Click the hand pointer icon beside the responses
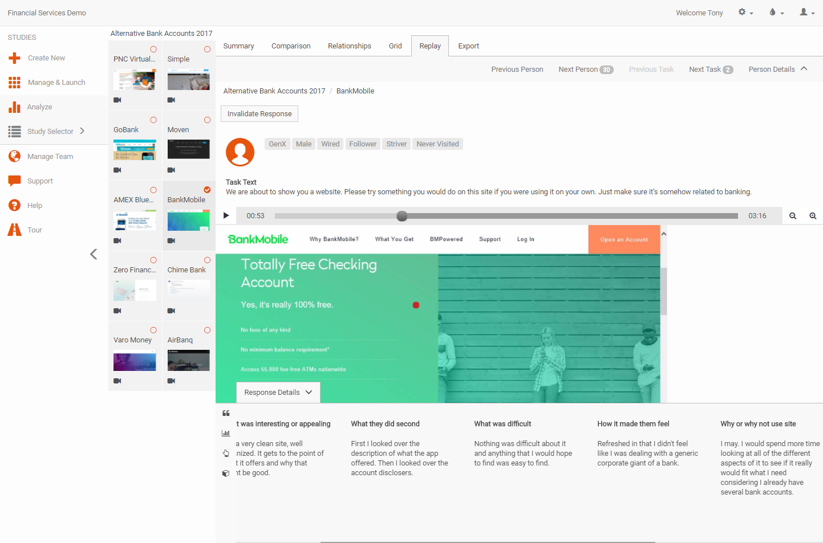This screenshot has height=543, width=823. pyautogui.click(x=226, y=454)
